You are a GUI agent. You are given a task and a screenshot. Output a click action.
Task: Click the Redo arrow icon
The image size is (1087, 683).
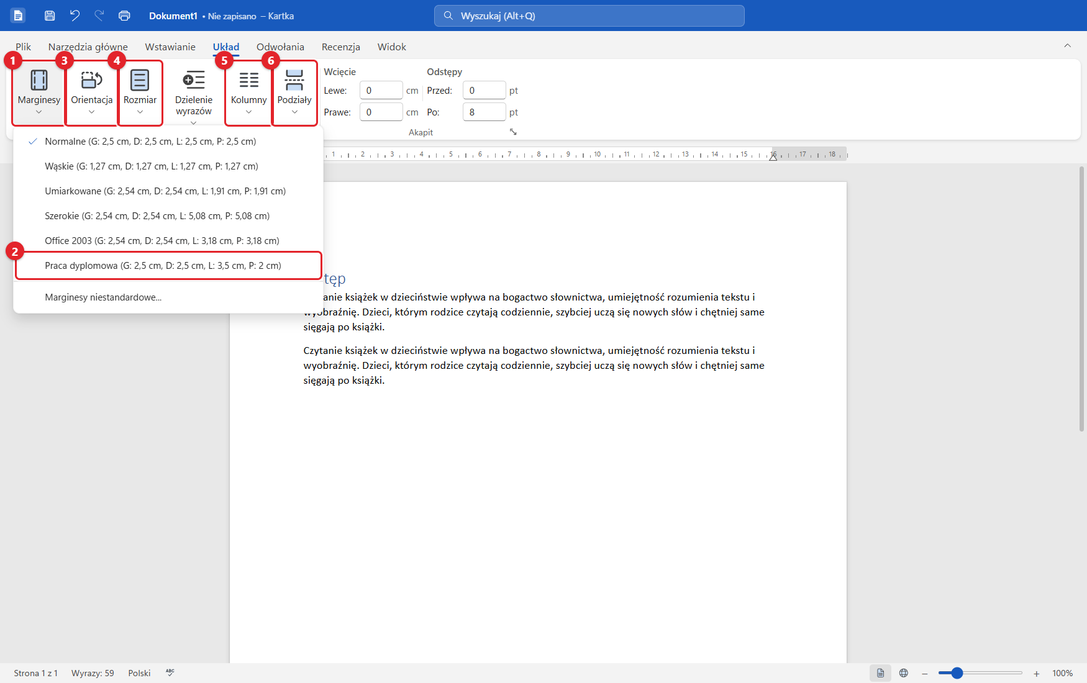tap(99, 16)
